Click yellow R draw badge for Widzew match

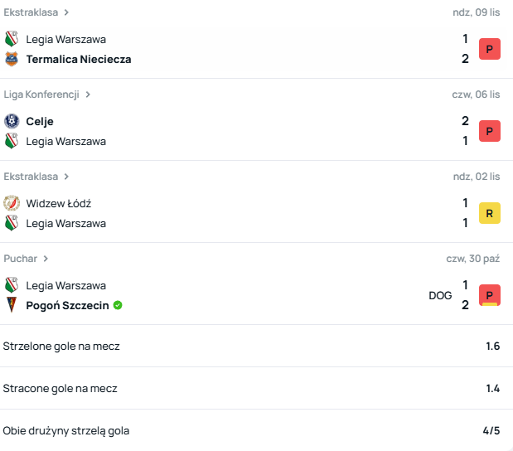click(490, 213)
